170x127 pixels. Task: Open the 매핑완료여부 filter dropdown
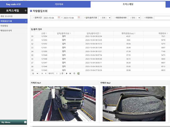[x=134, y=18]
